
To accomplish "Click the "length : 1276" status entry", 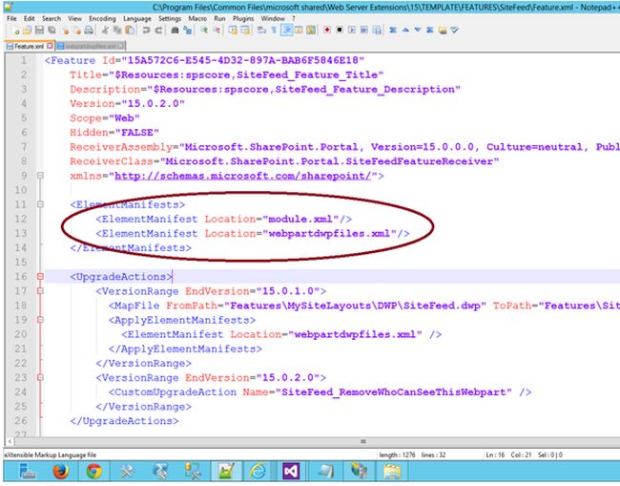I will click(x=397, y=454).
